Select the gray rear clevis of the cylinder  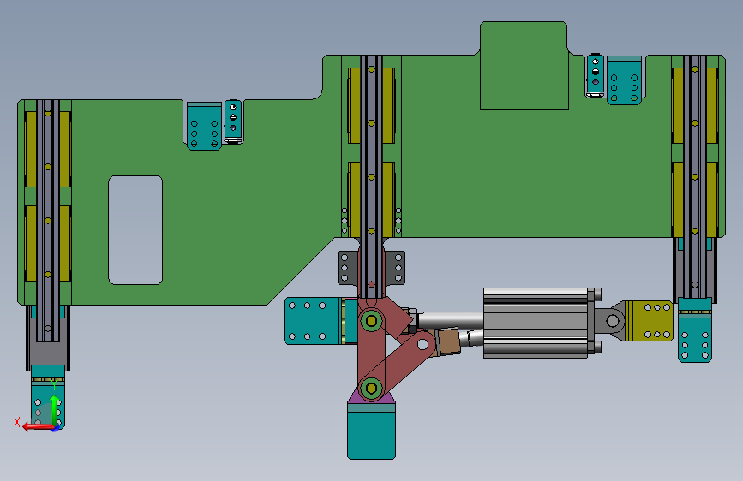point(610,322)
